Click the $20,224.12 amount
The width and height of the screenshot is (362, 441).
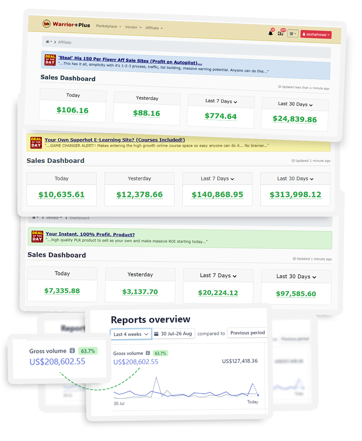218,293
